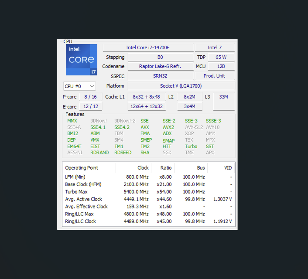Image resolution: width=308 pixels, height=279 pixels.
Task: Click the AVX2 feature label
Action: (x=168, y=127)
